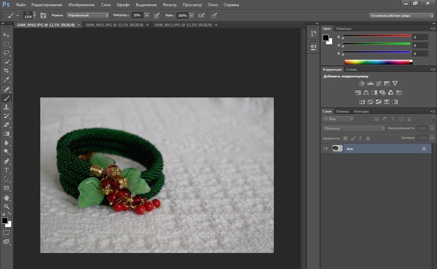Select the Lasso tool
Image resolution: width=437 pixels, height=269 pixels.
pos(7,52)
